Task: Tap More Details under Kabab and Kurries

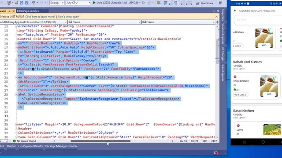Action: click(x=240, y=95)
